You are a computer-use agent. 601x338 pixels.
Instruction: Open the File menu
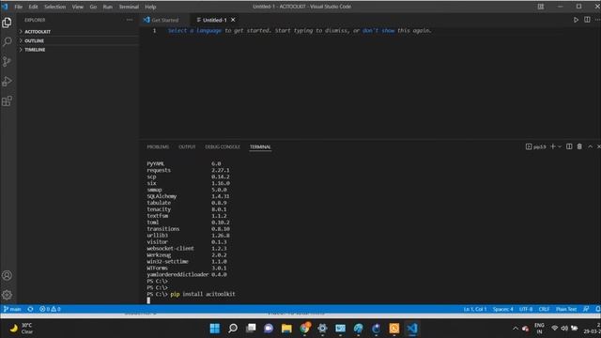(x=19, y=7)
